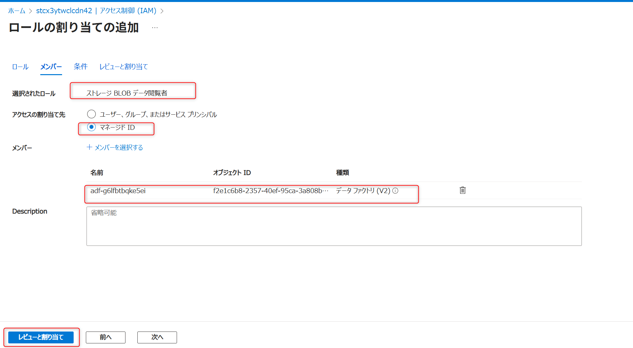Screen dimensions: 633x348
Task: Switch to the メンバー tab
Action: coord(51,67)
